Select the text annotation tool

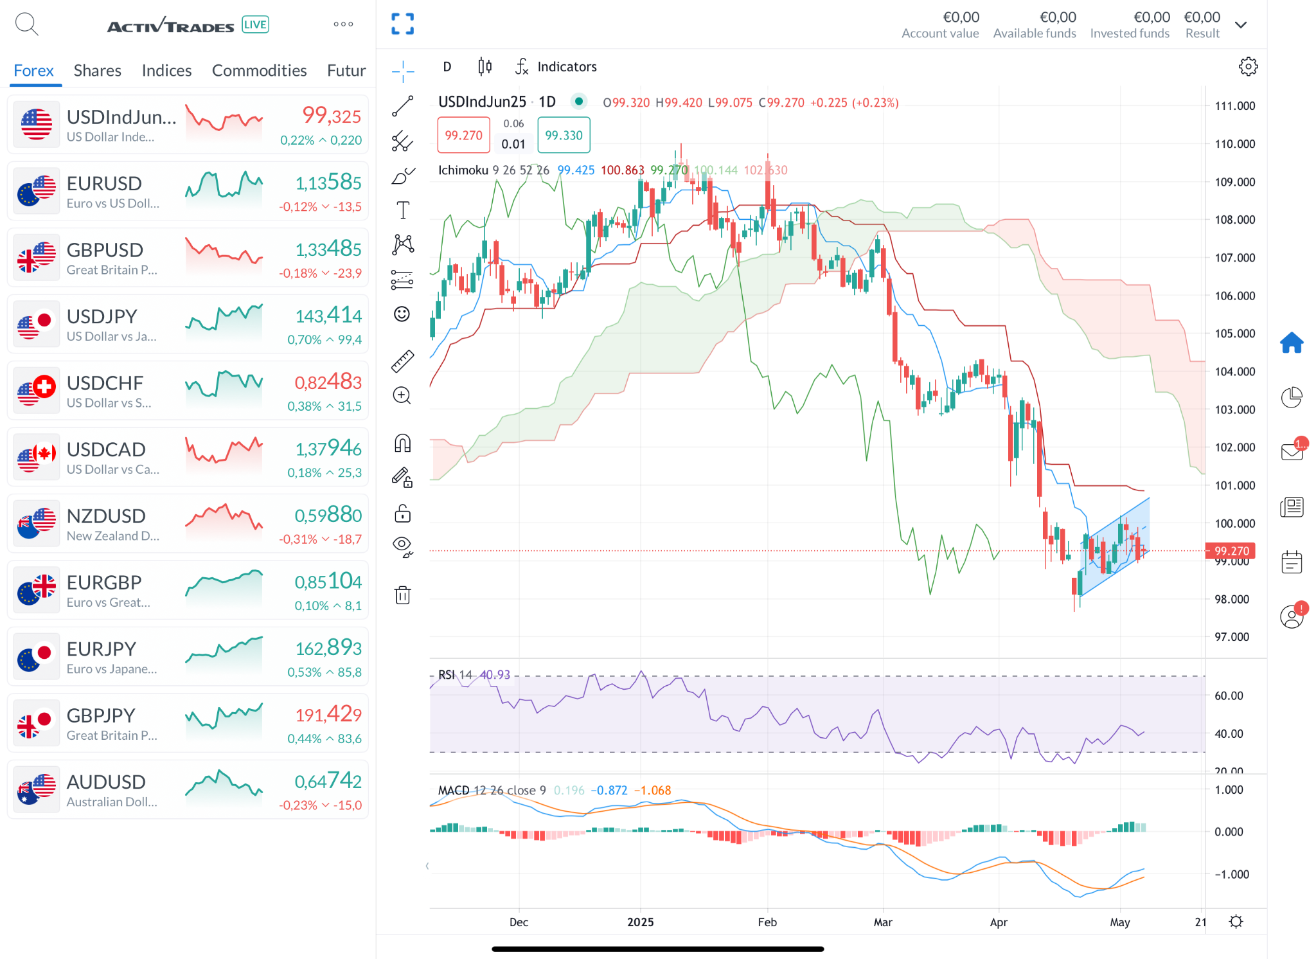[x=403, y=210]
